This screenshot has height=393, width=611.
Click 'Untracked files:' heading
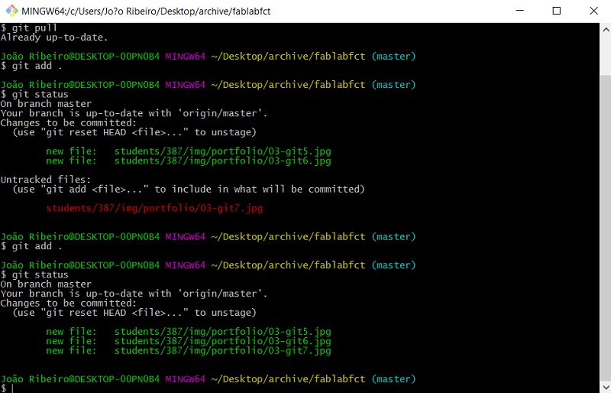pyautogui.click(x=46, y=180)
